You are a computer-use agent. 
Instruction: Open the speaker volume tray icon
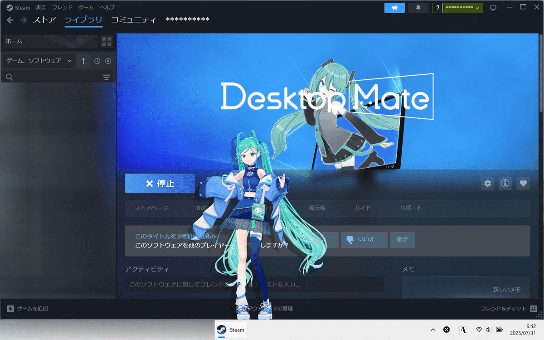tap(489, 330)
